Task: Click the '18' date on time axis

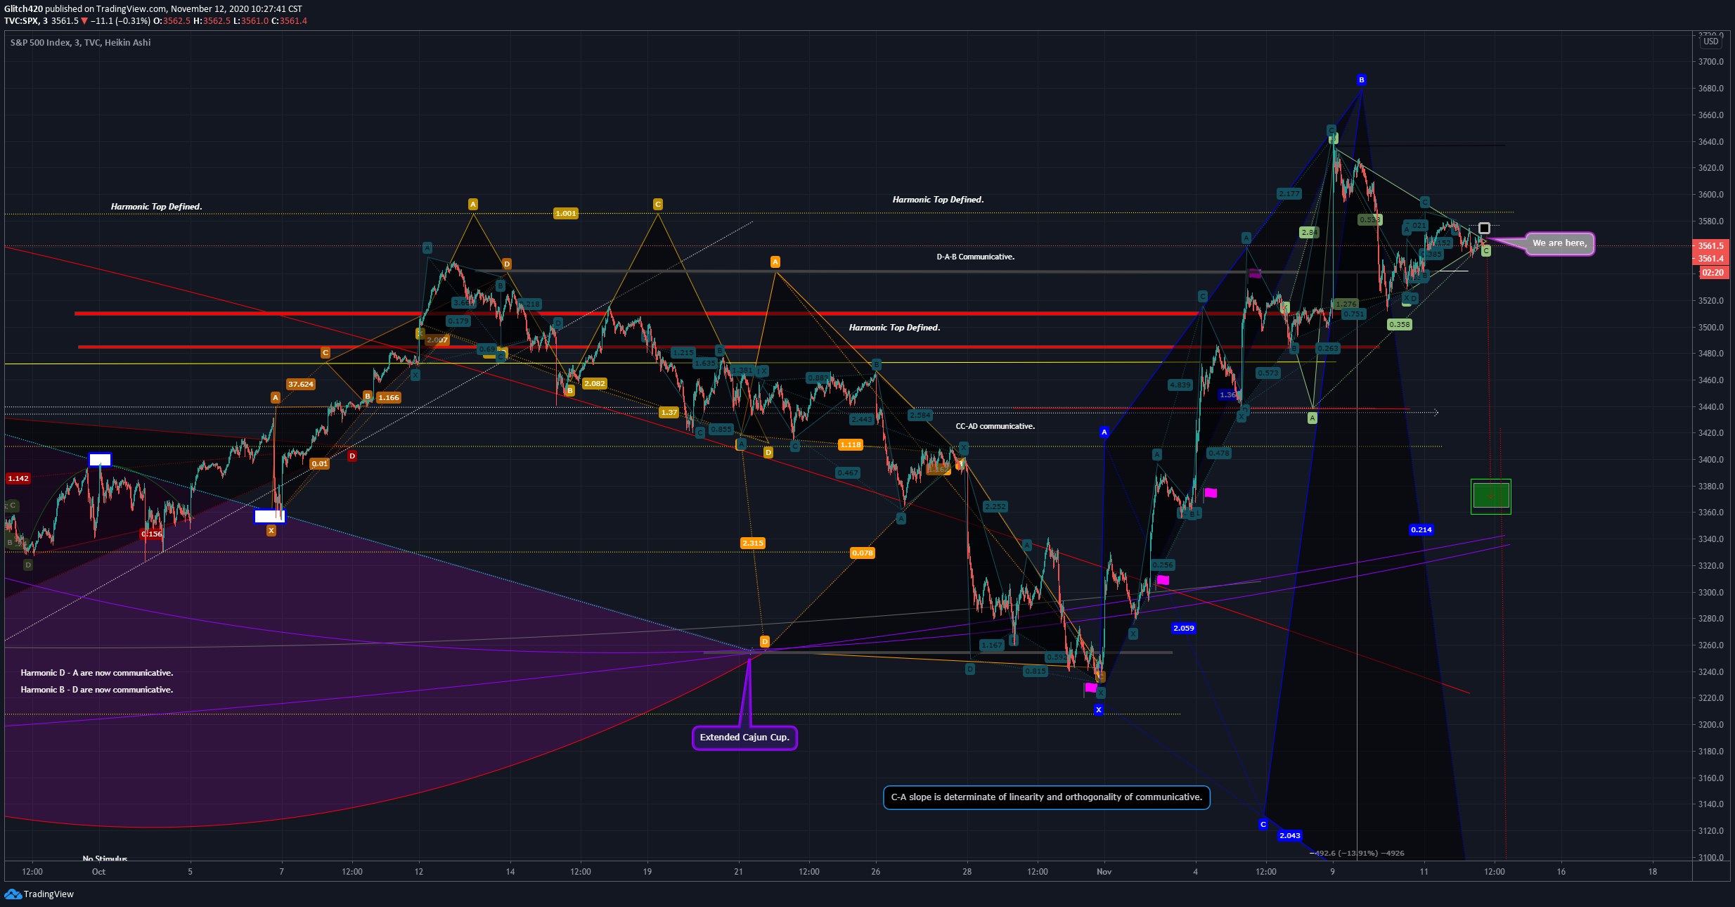Action: click(x=1652, y=872)
